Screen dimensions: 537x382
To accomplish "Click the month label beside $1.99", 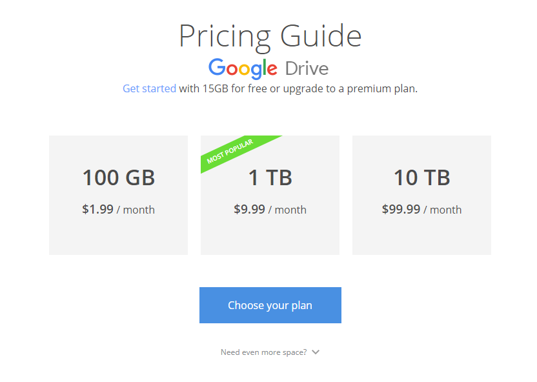I will [139, 210].
